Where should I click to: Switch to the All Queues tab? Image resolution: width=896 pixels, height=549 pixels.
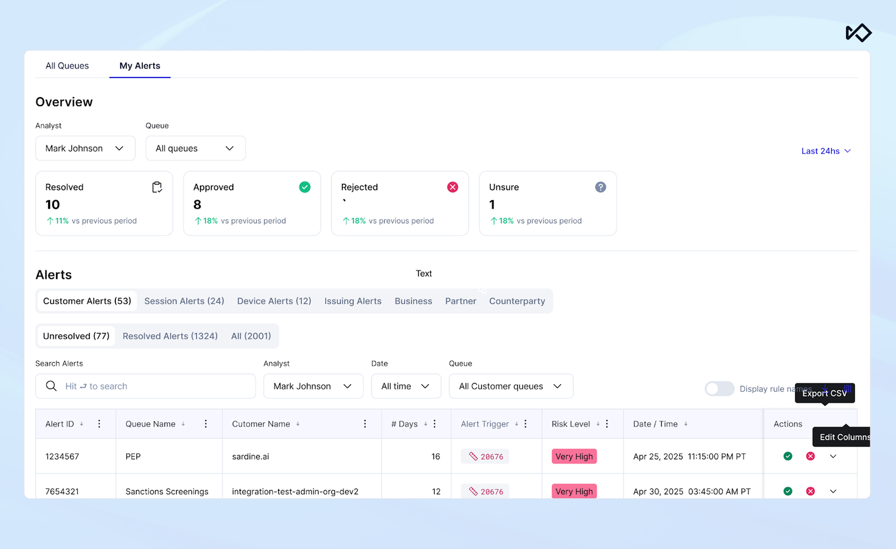coord(67,66)
